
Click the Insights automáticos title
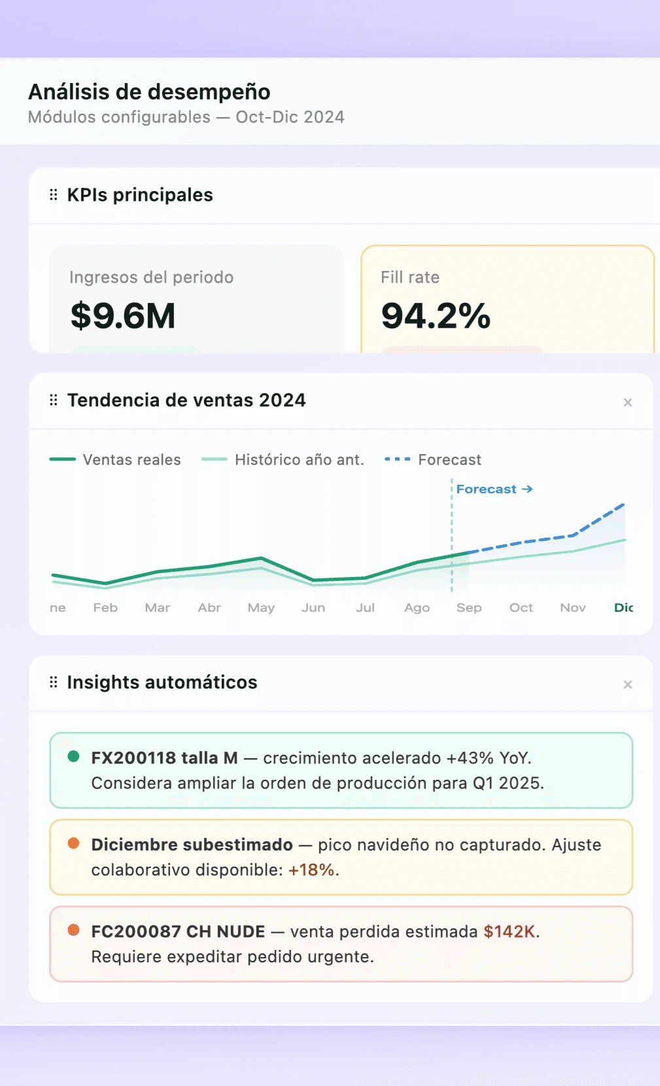162,682
